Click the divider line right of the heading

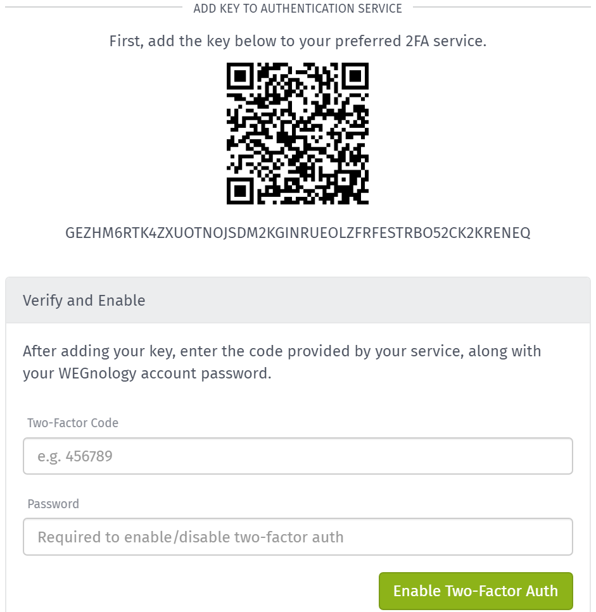tap(502, 7)
